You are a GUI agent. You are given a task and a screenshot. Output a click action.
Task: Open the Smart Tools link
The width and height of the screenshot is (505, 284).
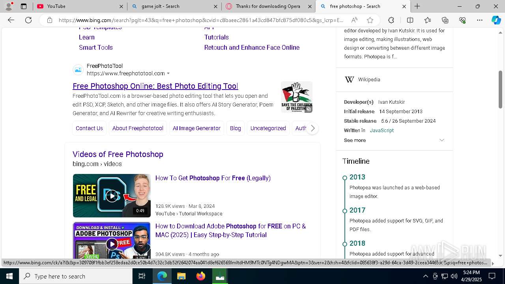coord(96,47)
